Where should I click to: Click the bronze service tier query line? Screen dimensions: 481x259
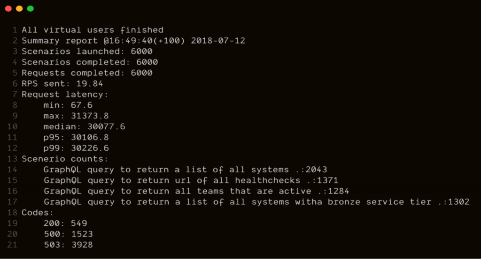click(x=256, y=202)
